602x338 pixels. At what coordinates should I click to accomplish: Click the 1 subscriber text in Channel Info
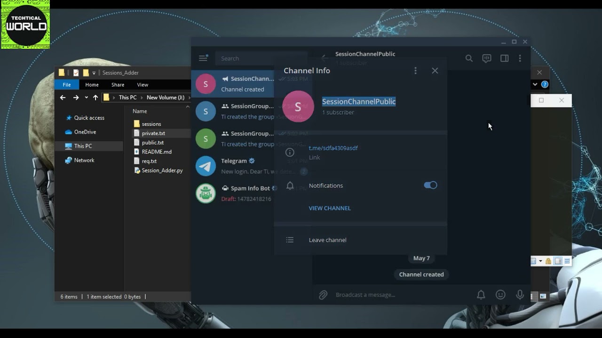(x=338, y=112)
